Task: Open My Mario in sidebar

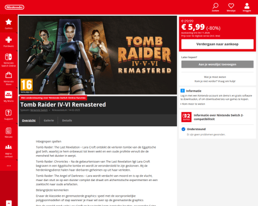Action: tap(9, 96)
